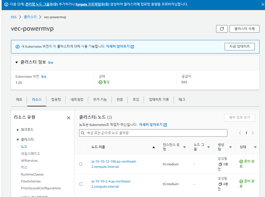Click the info icon in the top banner

[6, 4]
